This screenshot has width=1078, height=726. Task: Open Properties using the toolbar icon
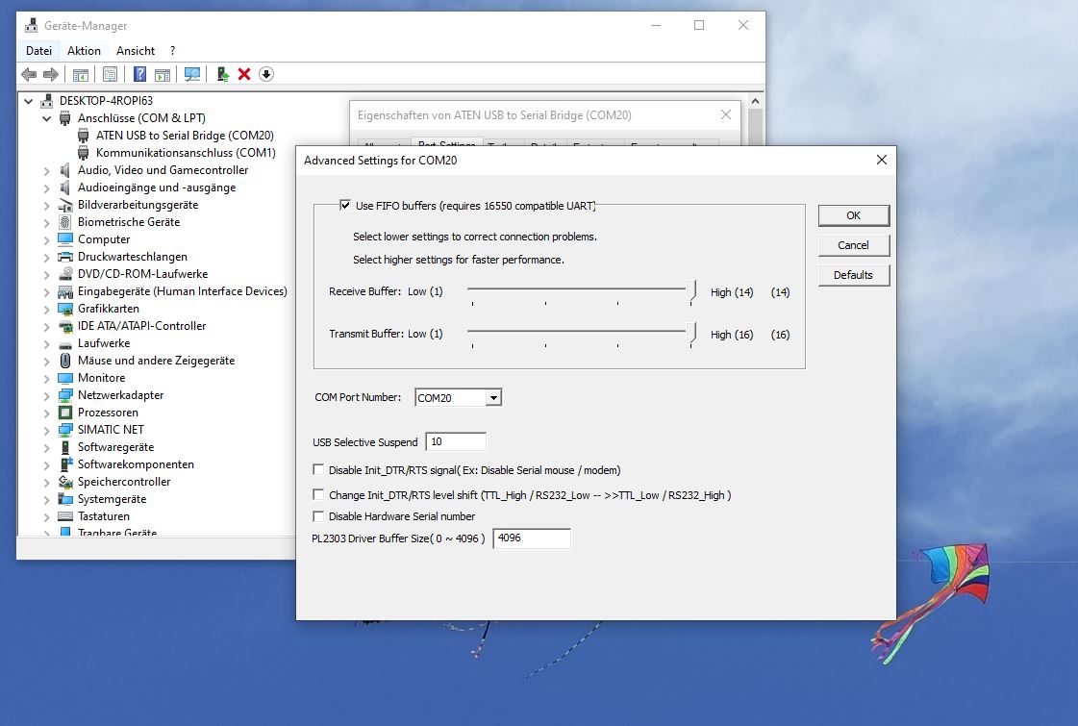pyautogui.click(x=110, y=74)
